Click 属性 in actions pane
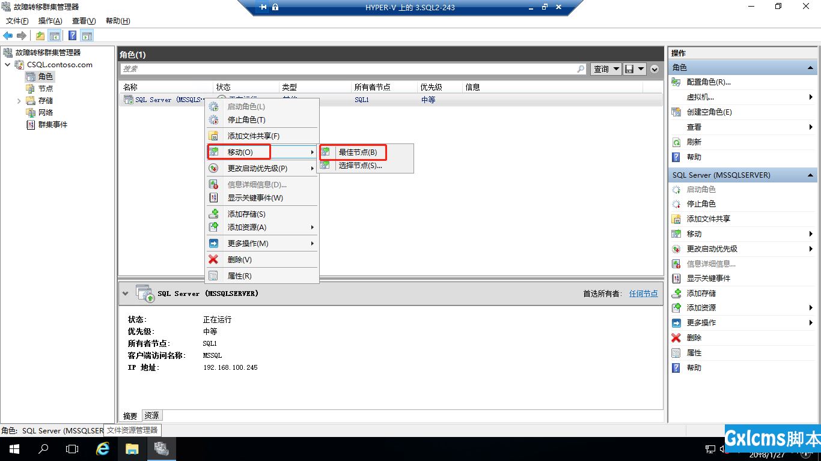The height and width of the screenshot is (461, 821). tap(694, 353)
